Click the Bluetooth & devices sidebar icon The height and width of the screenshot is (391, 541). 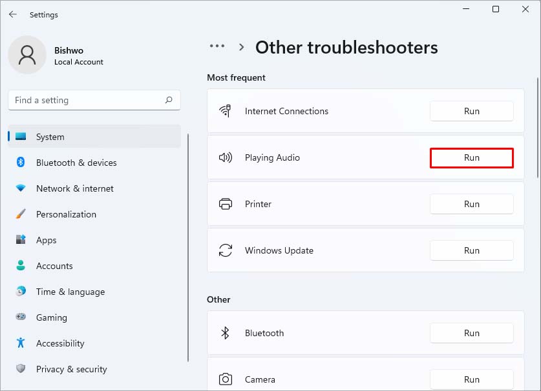(x=21, y=162)
